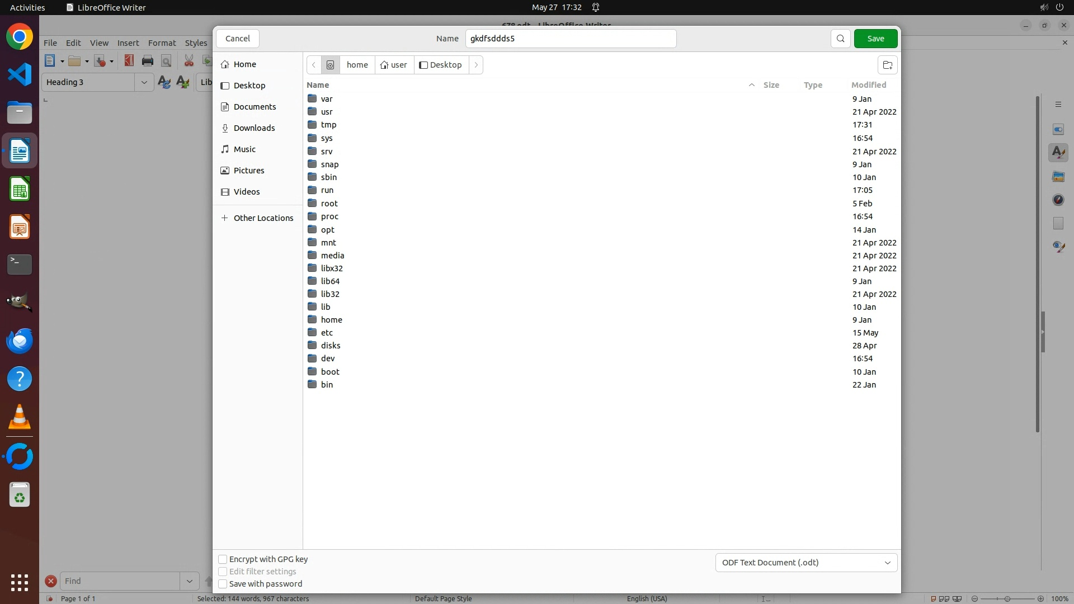Open sidebar Navigator compass icon
Viewport: 1074px width, 604px height.
tap(1058, 200)
